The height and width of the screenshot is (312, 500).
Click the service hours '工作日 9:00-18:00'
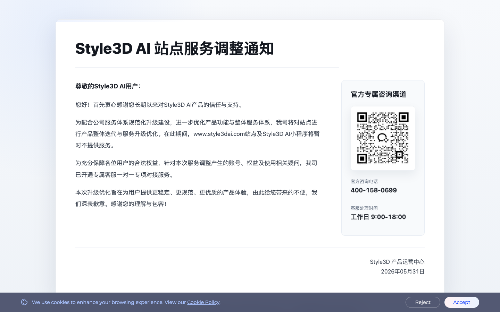click(378, 217)
